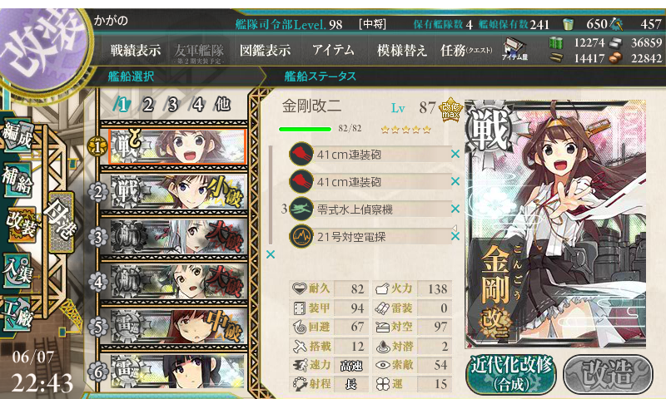Open the 図鑑表示 encyclopedia menu

[265, 51]
